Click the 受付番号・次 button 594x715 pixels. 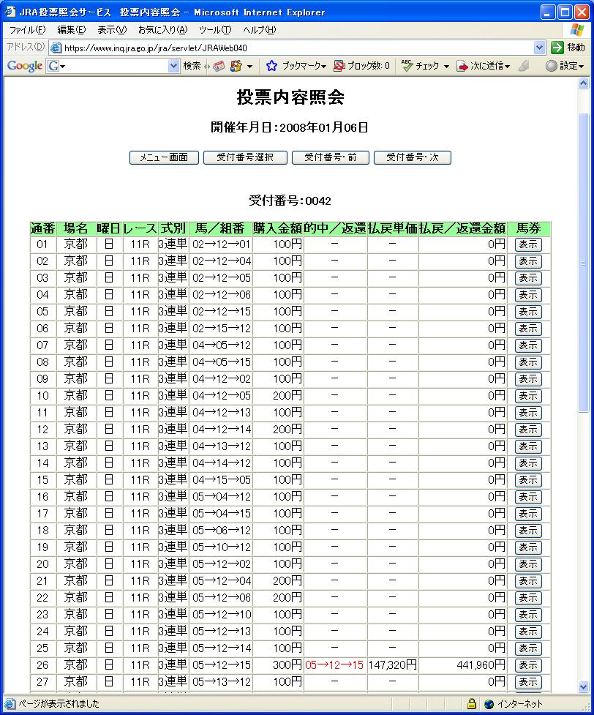tap(413, 158)
